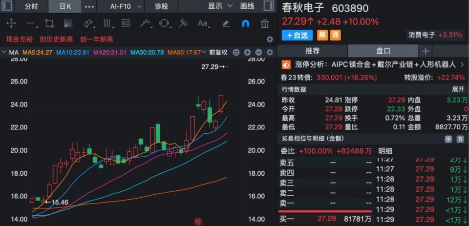Open the 诊股 stock diagnosis tab
Screen dimensions: 469x226
pyautogui.click(x=161, y=6)
